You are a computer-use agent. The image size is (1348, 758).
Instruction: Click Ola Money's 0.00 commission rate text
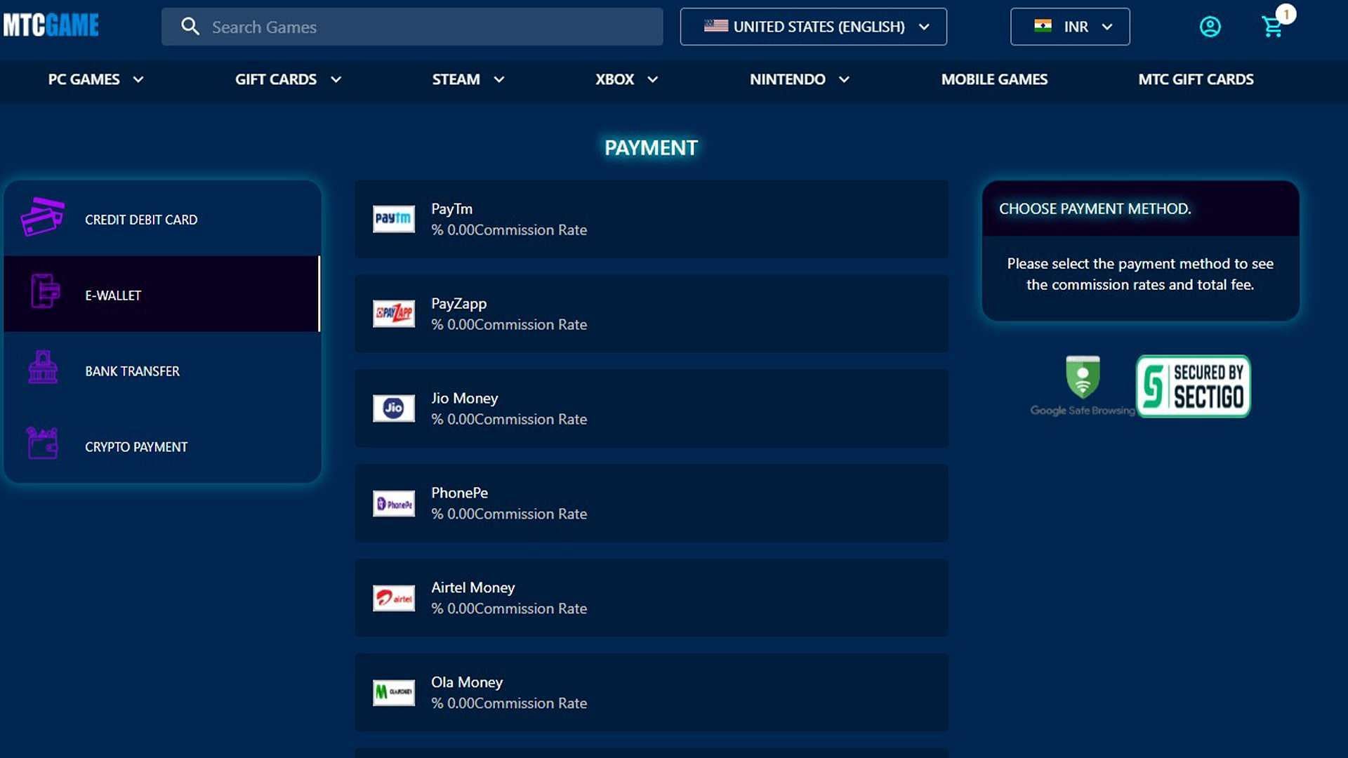point(509,703)
